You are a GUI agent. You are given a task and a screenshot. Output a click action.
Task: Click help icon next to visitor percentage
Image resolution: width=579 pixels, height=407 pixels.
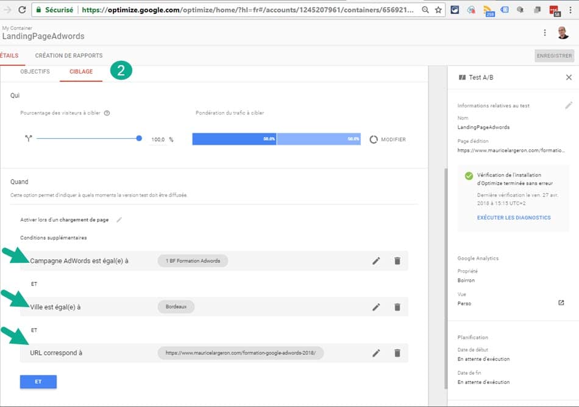pos(107,113)
